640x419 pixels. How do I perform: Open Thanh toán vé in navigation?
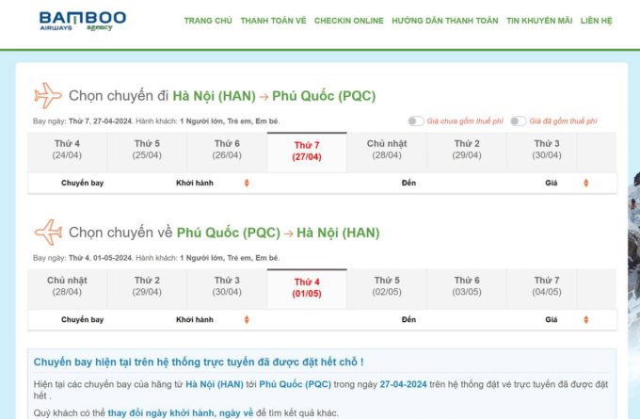click(x=273, y=20)
